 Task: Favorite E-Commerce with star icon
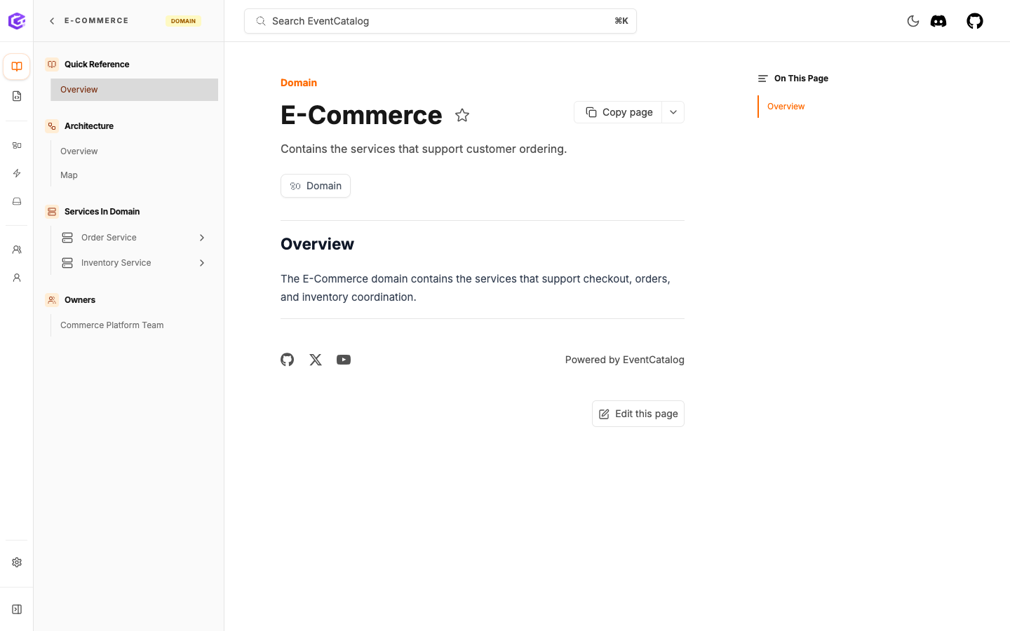click(462, 115)
